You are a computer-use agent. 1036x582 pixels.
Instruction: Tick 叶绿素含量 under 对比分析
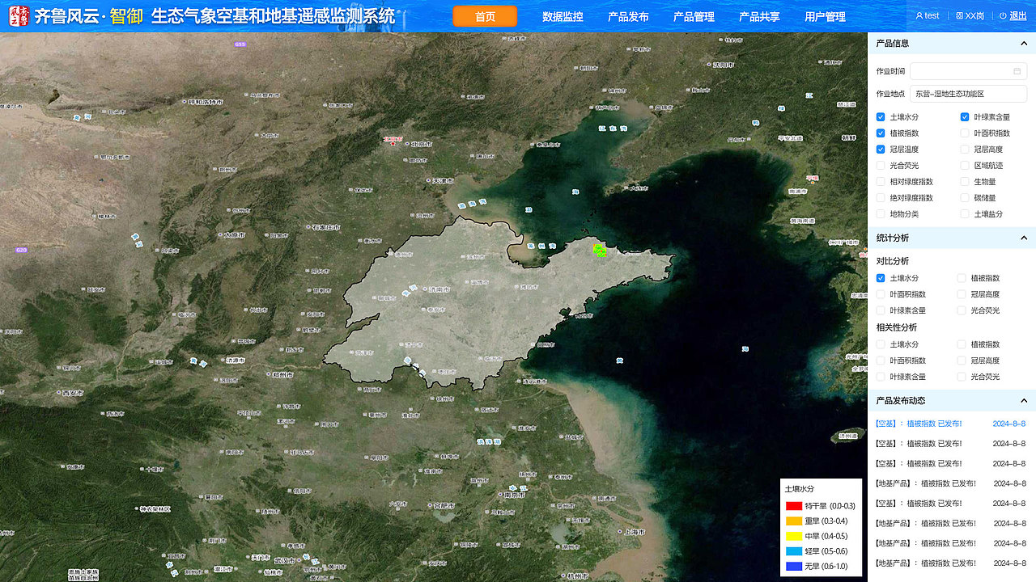[x=881, y=310]
